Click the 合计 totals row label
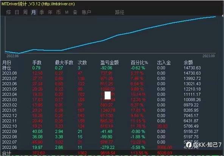Viewport: 224px width, 156px height. (6, 153)
